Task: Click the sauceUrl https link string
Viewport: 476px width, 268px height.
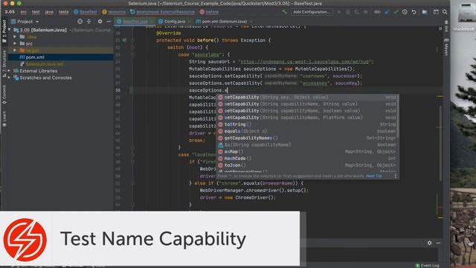Action: click(304, 62)
